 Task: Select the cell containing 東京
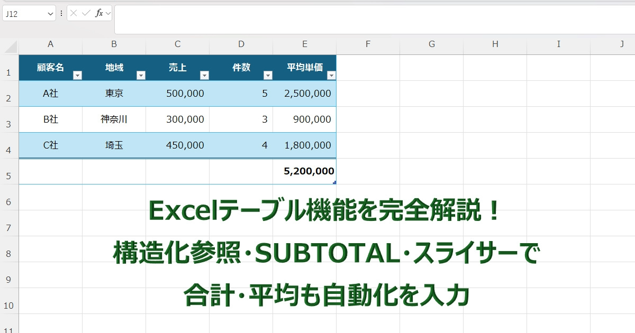(x=113, y=93)
